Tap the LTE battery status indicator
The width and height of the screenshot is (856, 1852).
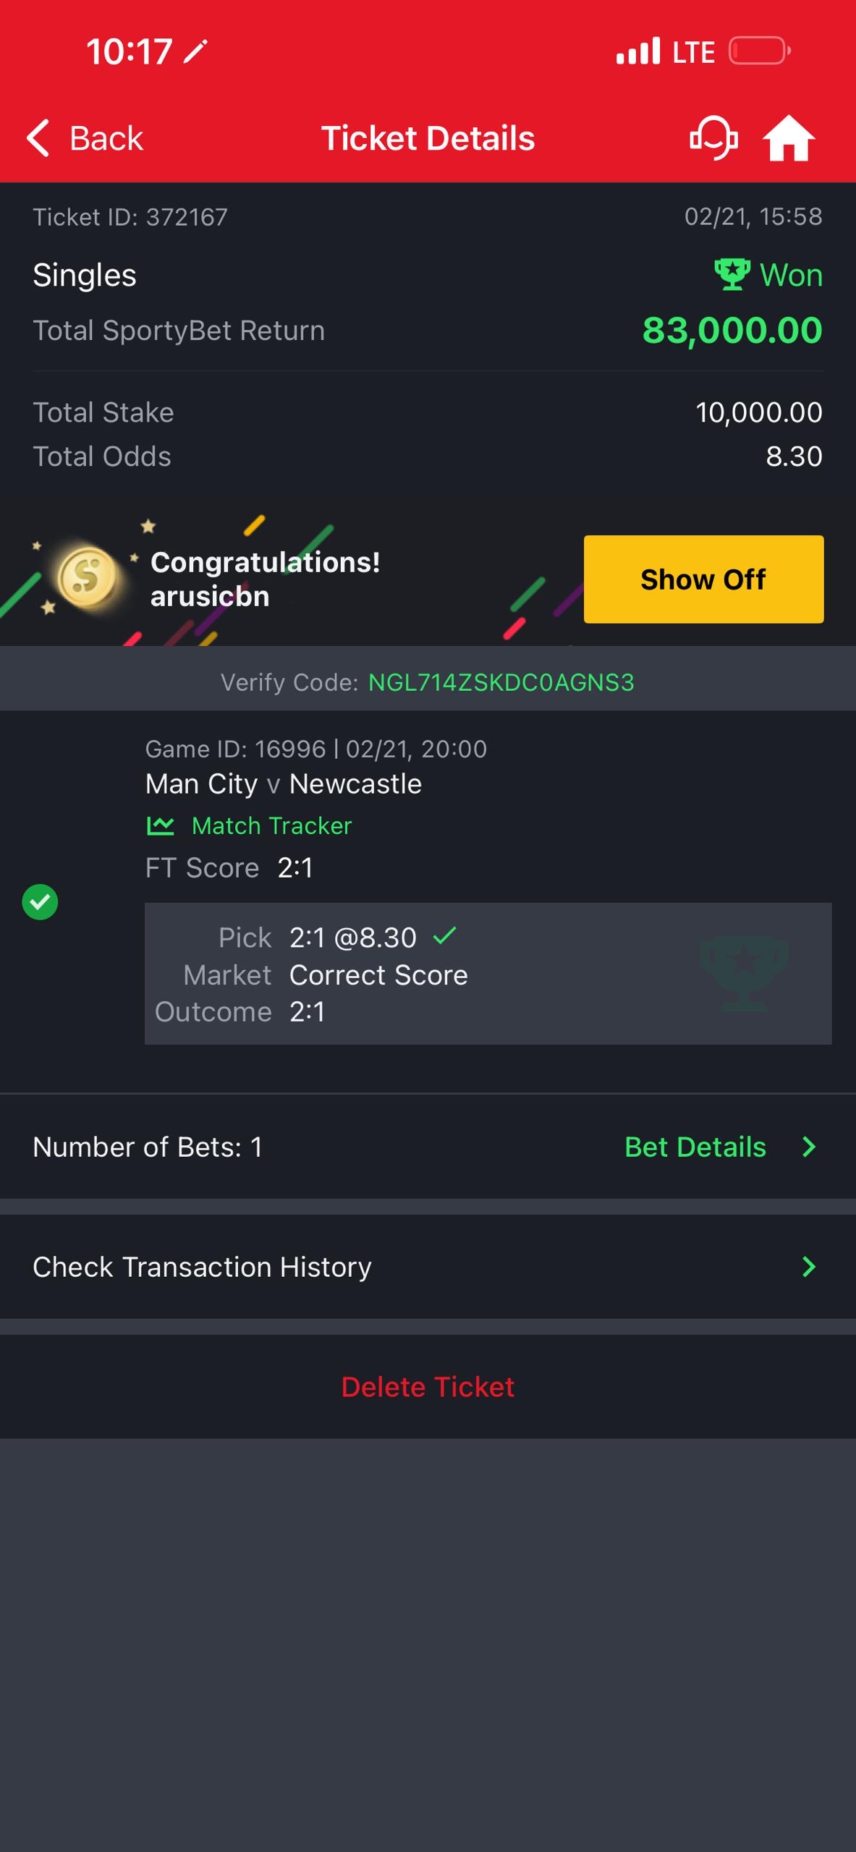[759, 51]
